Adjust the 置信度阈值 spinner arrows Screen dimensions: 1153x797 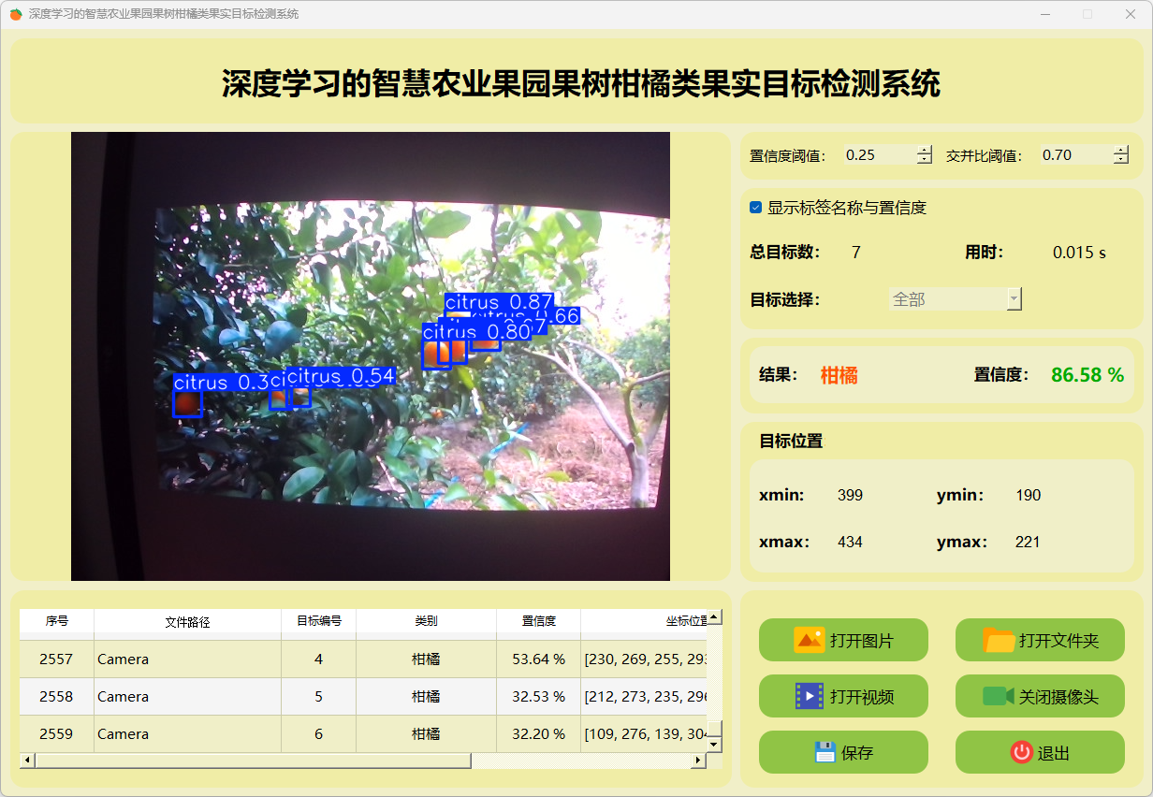(925, 155)
